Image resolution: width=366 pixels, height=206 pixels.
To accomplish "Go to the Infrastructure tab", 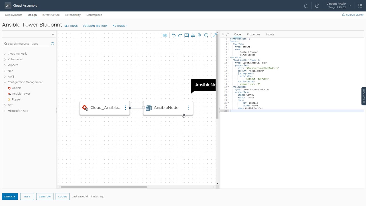I will pos(51,15).
